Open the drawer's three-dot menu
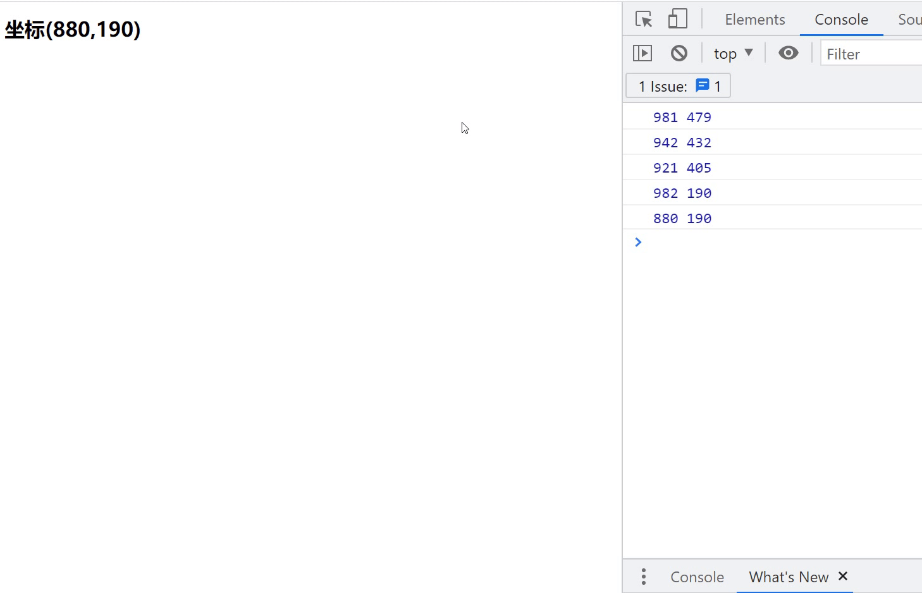 tap(644, 577)
